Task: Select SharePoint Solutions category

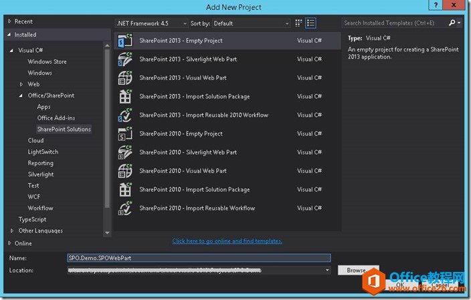Action: [64, 130]
